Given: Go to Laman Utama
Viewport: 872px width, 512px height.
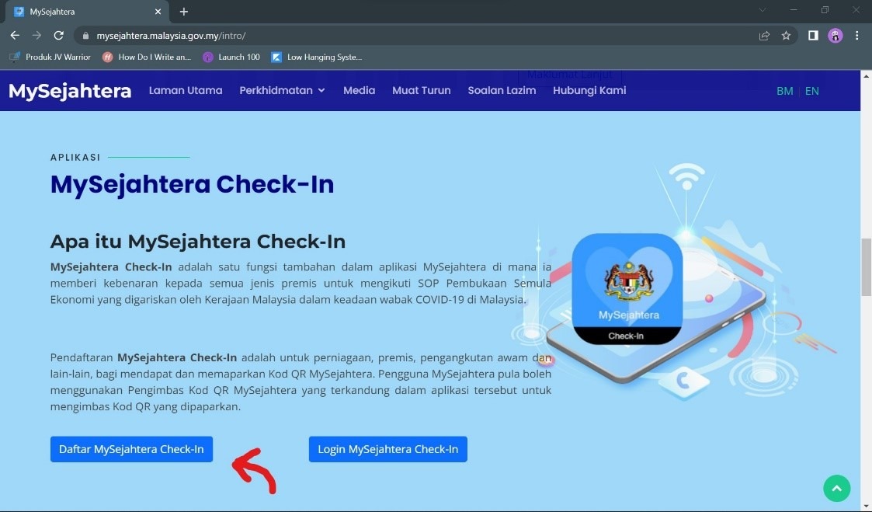Looking at the screenshot, I should [186, 90].
